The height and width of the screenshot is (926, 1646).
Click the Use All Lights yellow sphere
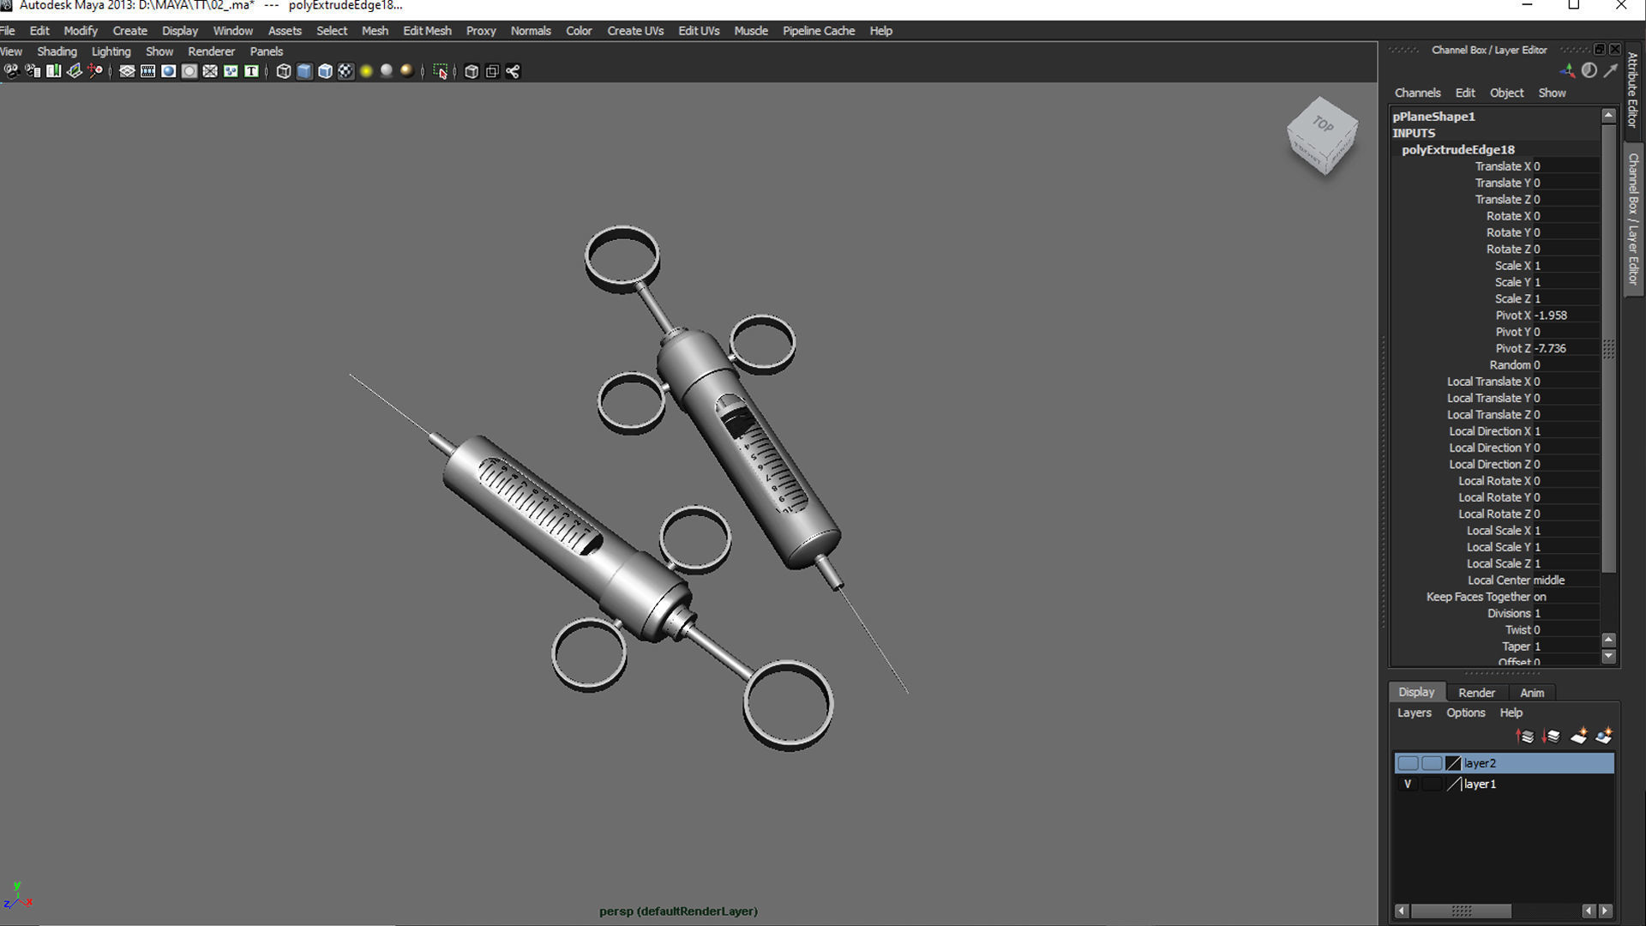point(366,71)
